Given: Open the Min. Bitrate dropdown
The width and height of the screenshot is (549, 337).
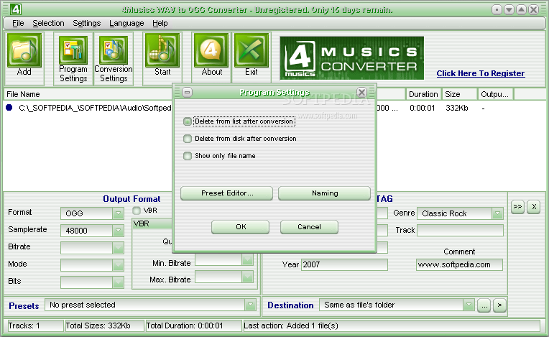Looking at the screenshot, I should [247, 259].
